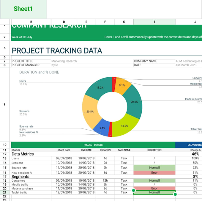Click the DURATION and % DONE chart title
Screen dimensions: 202x201
point(39,72)
